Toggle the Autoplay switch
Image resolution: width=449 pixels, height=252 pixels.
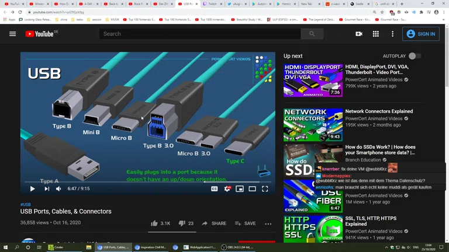pos(414,56)
